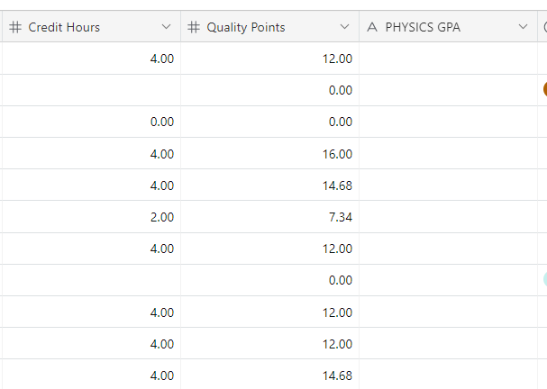This screenshot has width=547, height=389.
Task: Click the number-type icon beside Credit Hours
Action: [x=15, y=27]
